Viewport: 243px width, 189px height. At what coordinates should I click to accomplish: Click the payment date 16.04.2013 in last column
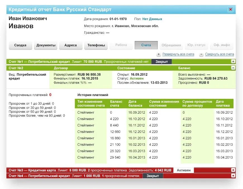click(x=224, y=157)
